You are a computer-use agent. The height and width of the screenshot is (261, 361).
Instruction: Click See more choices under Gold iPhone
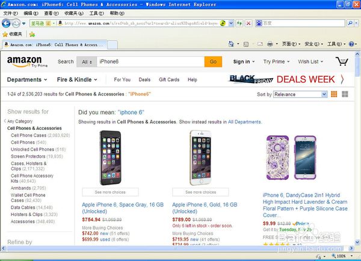[200, 192]
